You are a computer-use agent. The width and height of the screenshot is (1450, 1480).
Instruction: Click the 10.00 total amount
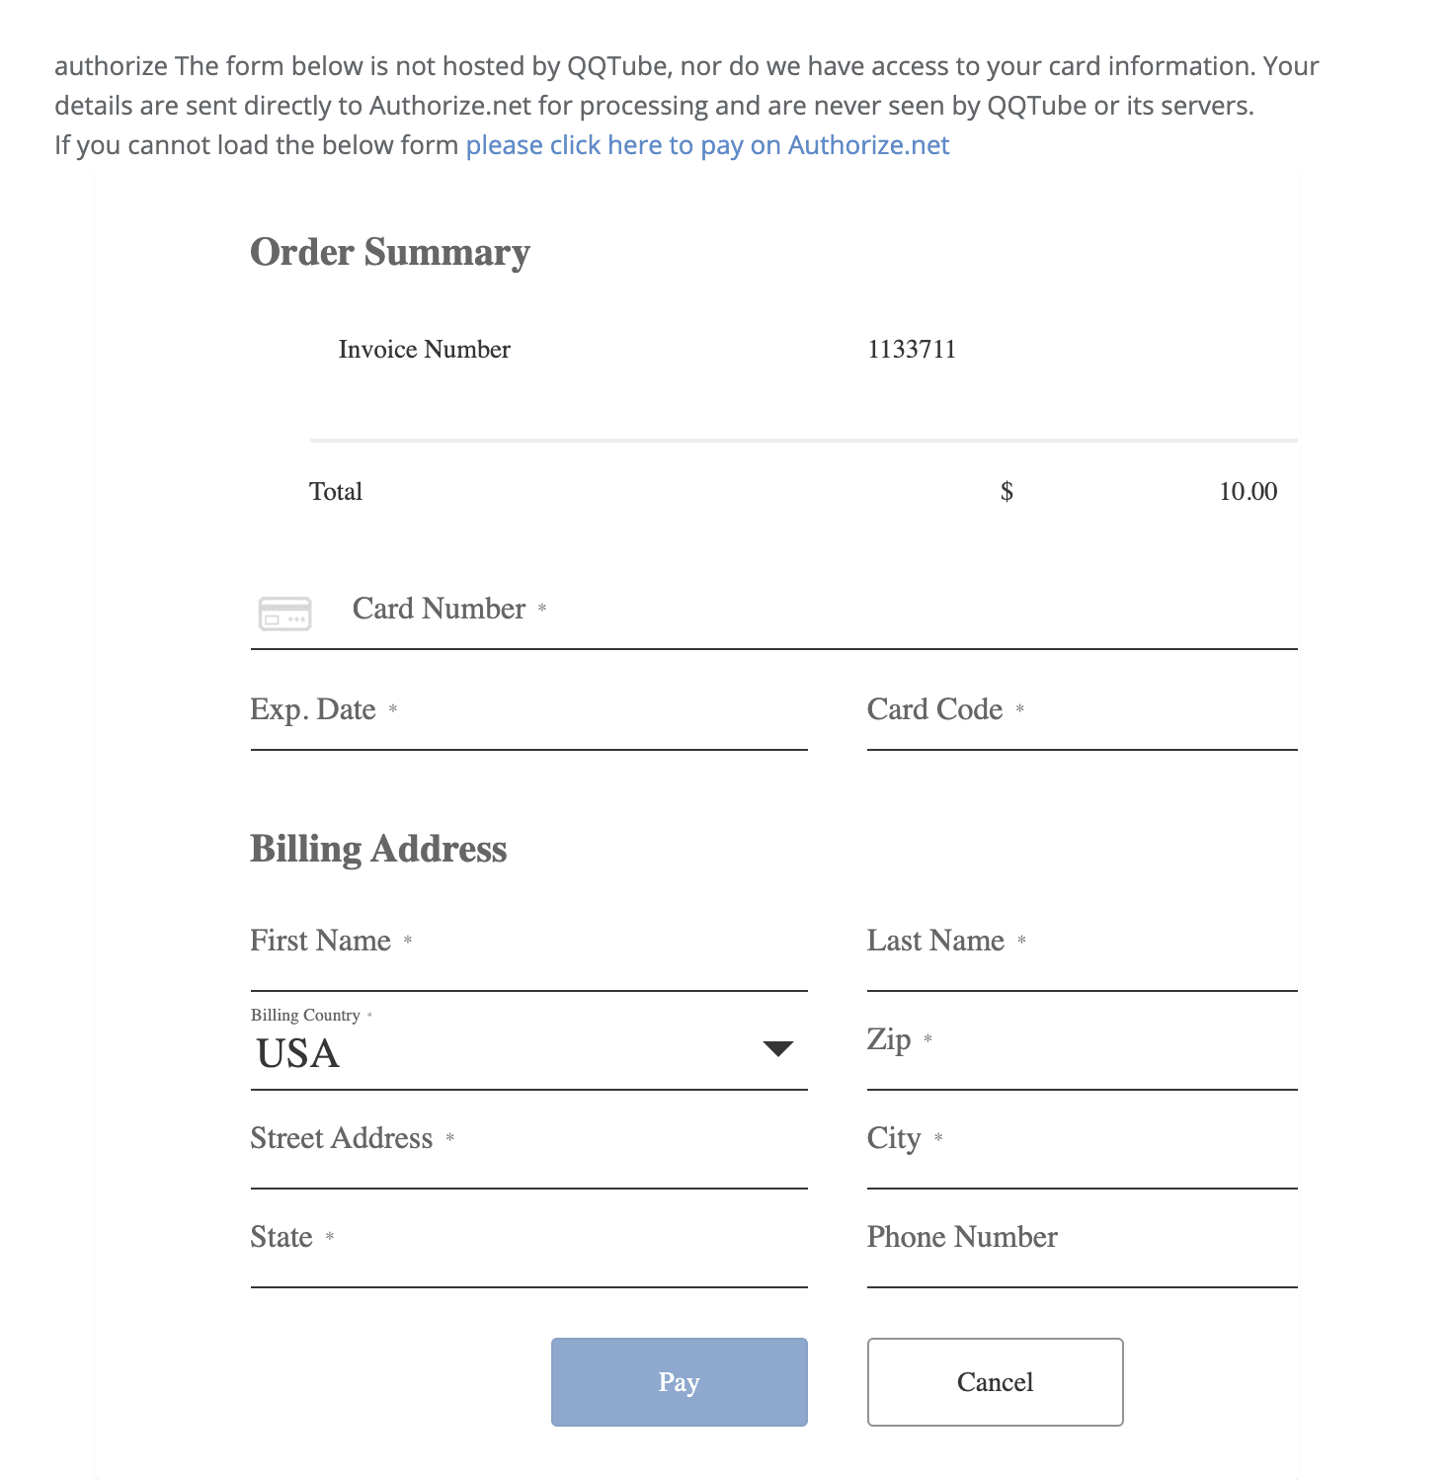pyautogui.click(x=1248, y=491)
